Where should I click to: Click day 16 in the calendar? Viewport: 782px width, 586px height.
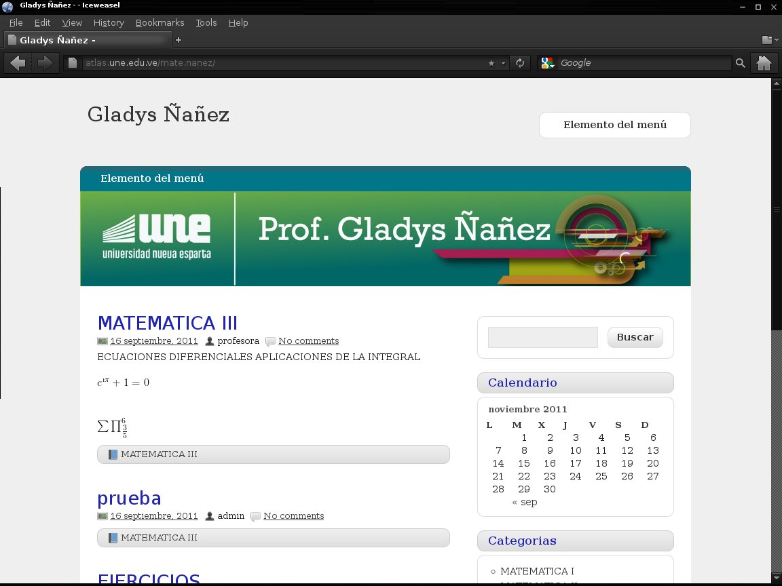pos(550,463)
